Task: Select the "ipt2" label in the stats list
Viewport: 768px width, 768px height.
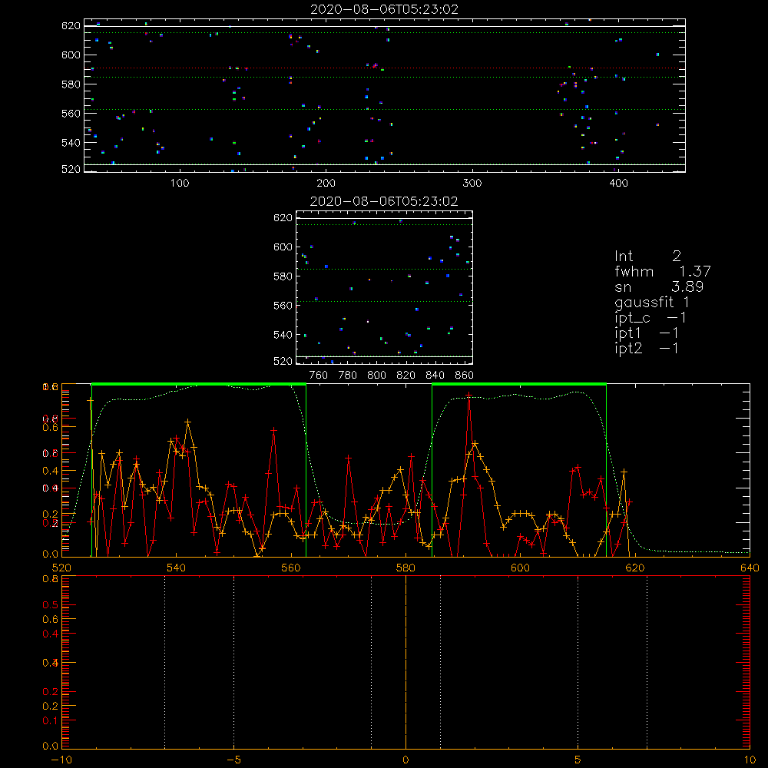Action: pos(628,348)
